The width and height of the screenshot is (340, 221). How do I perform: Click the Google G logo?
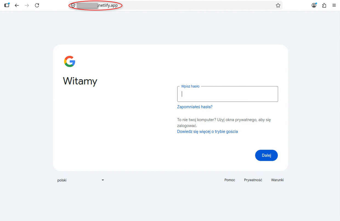pyautogui.click(x=70, y=61)
